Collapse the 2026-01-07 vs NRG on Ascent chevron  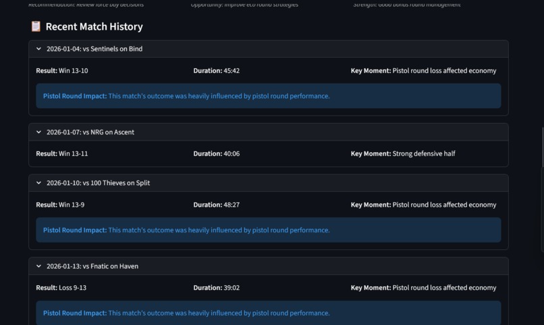coord(38,132)
